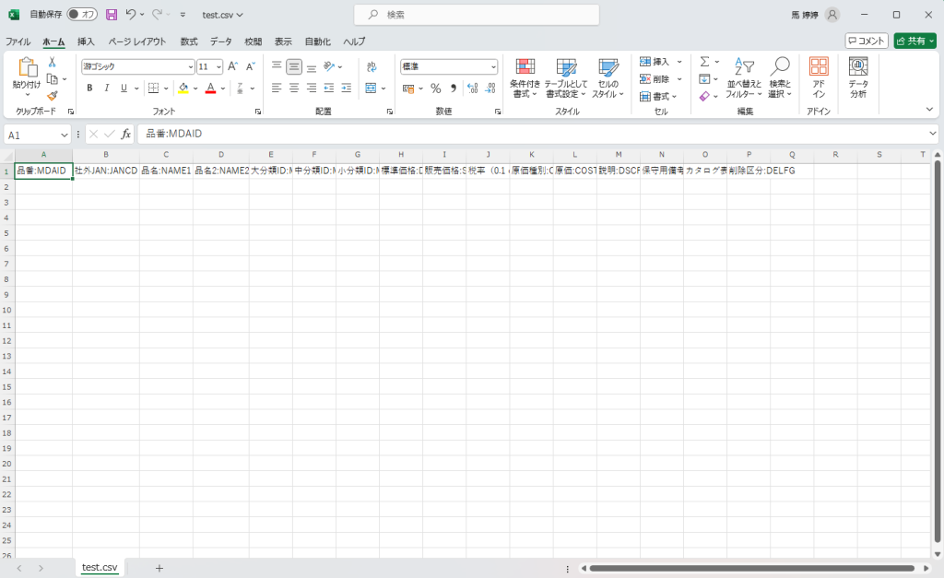Click the Increase Font Size icon
Image resolution: width=944 pixels, height=578 pixels.
(232, 66)
